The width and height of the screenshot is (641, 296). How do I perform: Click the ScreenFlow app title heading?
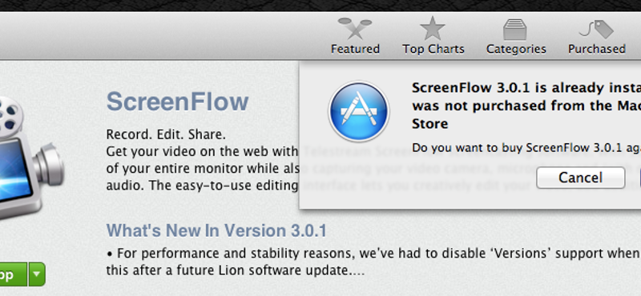(x=177, y=102)
